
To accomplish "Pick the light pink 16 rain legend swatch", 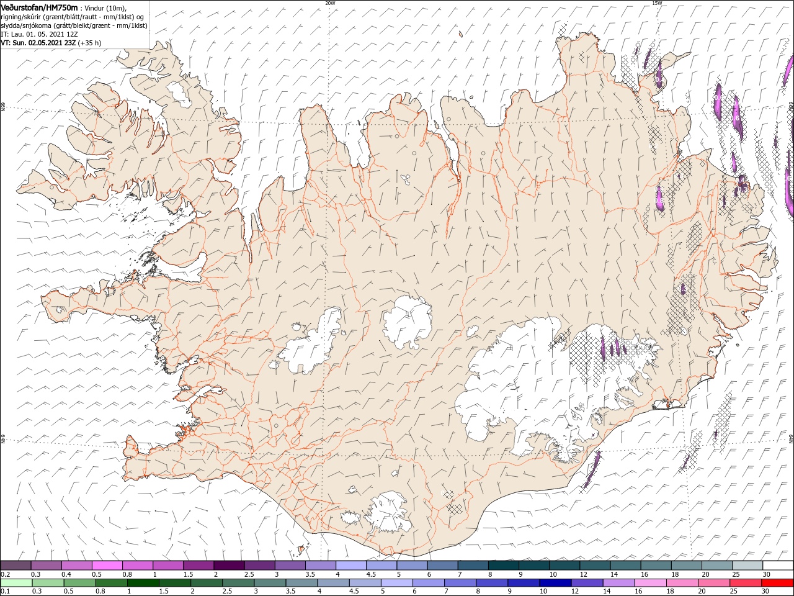I will (649, 583).
